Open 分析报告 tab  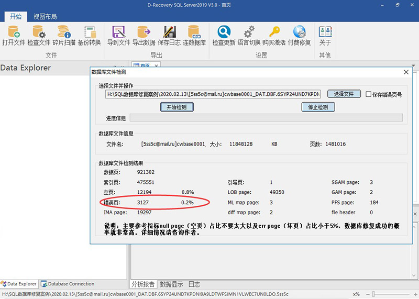(x=143, y=284)
